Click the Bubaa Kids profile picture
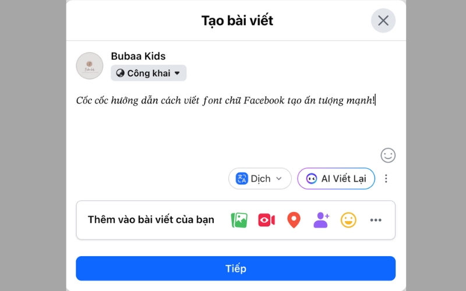 click(x=90, y=66)
